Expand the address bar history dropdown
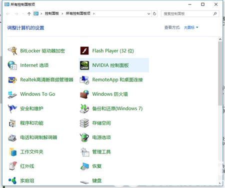 click(x=148, y=13)
